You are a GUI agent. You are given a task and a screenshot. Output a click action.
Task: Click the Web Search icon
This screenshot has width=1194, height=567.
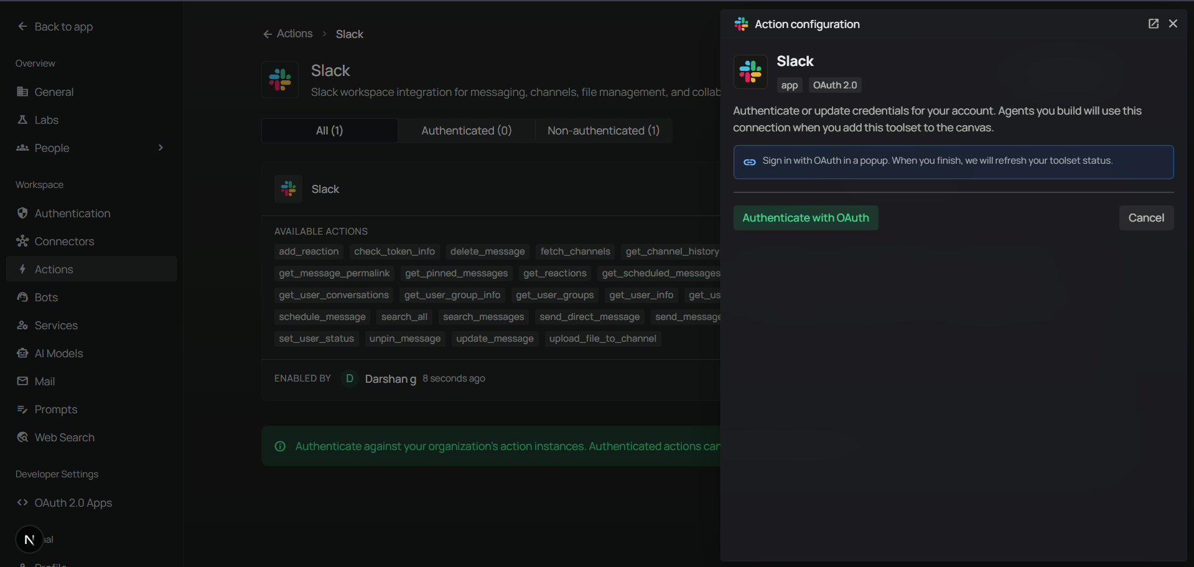tap(22, 437)
